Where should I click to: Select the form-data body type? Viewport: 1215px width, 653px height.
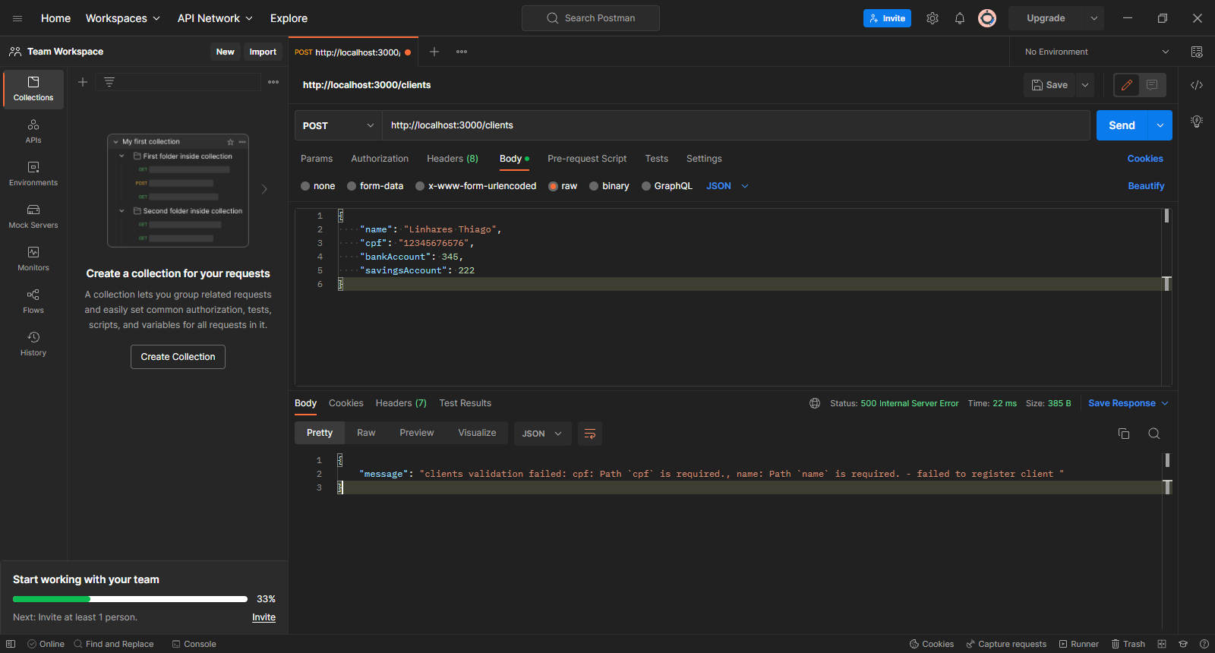pyautogui.click(x=352, y=186)
